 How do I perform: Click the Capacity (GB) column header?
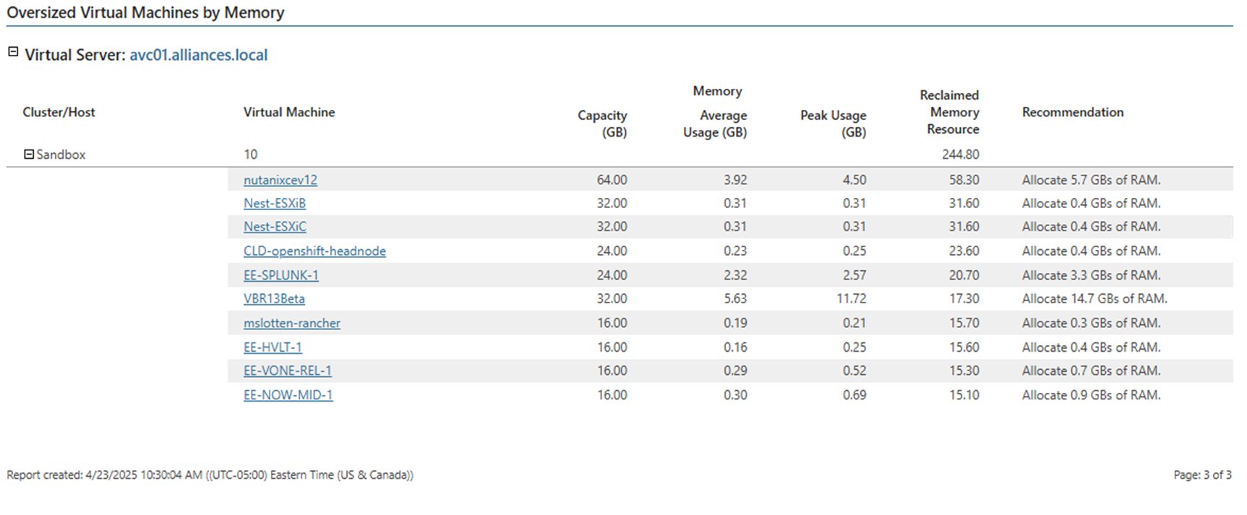(602, 124)
